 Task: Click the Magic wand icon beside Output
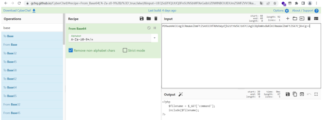click(181, 94)
